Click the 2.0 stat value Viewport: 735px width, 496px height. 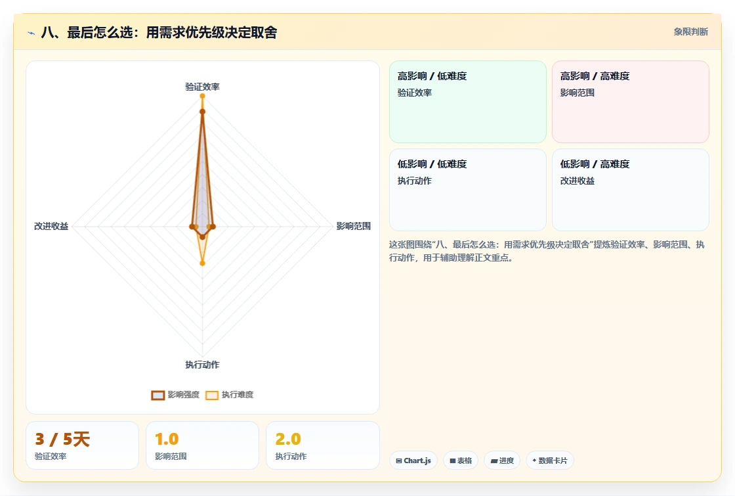pos(288,440)
